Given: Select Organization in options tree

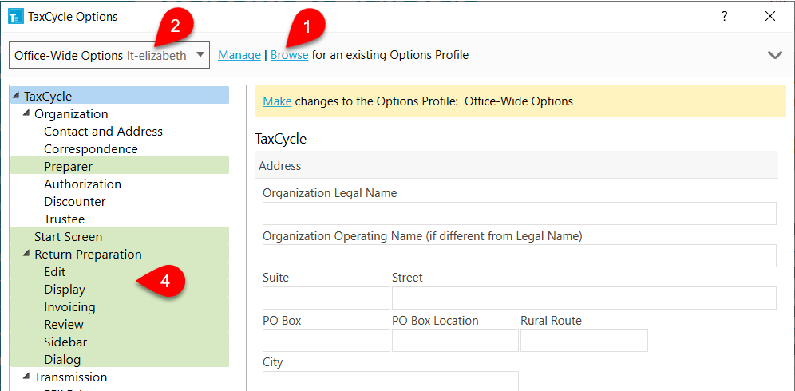Looking at the screenshot, I should pos(71,113).
